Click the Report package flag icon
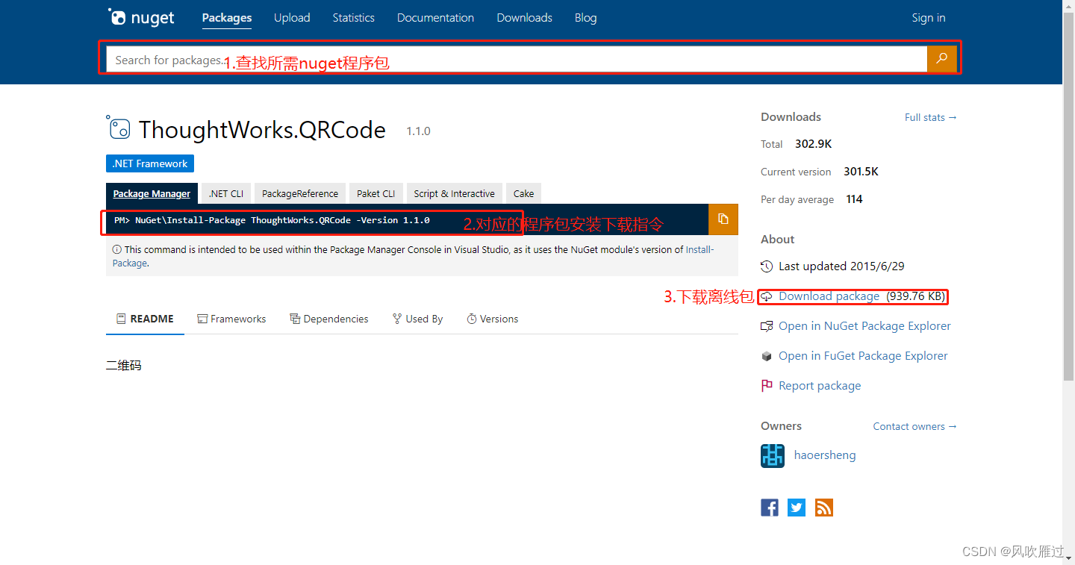The image size is (1075, 565). pyautogui.click(x=767, y=385)
